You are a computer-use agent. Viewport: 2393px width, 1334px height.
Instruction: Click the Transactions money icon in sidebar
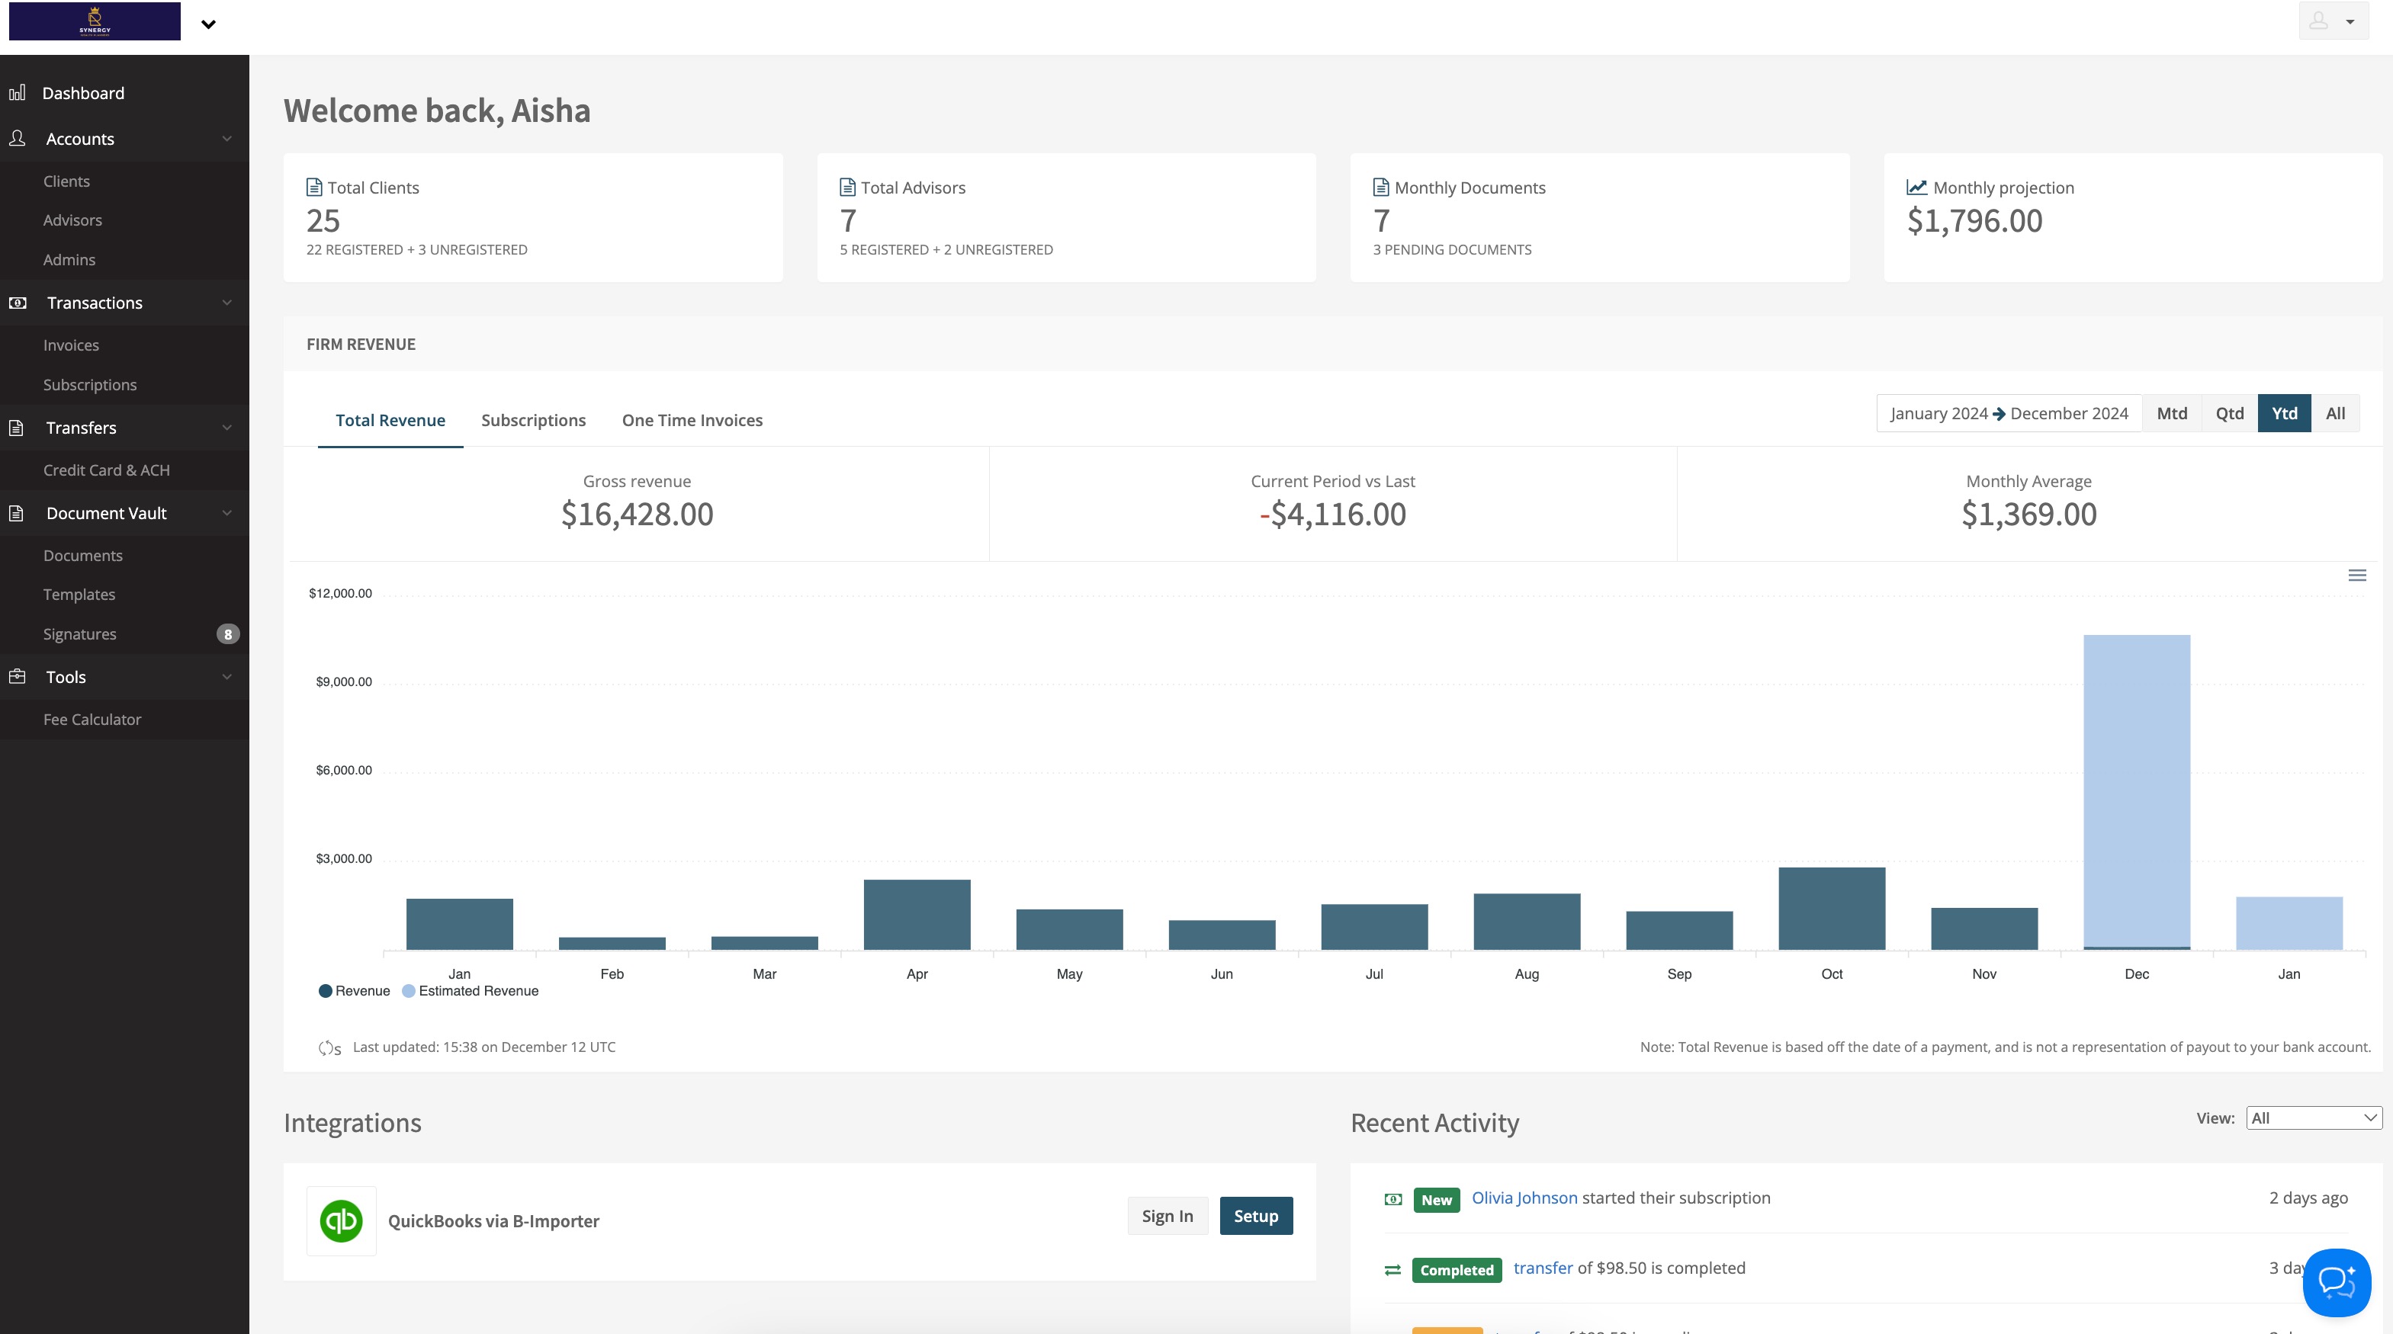(x=17, y=303)
